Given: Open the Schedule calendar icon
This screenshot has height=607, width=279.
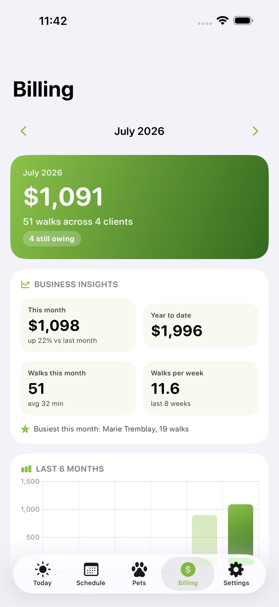Looking at the screenshot, I should pyautogui.click(x=91, y=570).
